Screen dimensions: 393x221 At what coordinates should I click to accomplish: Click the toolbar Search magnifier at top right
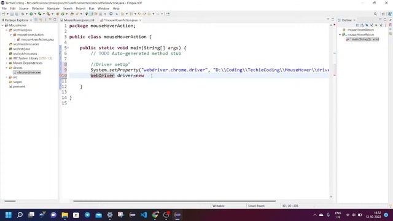pos(375,14)
